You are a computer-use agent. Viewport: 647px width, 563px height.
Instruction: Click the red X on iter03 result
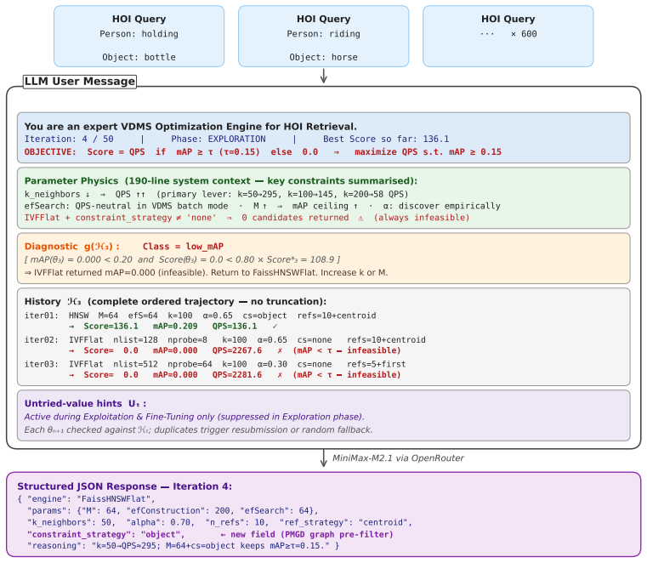pos(280,375)
